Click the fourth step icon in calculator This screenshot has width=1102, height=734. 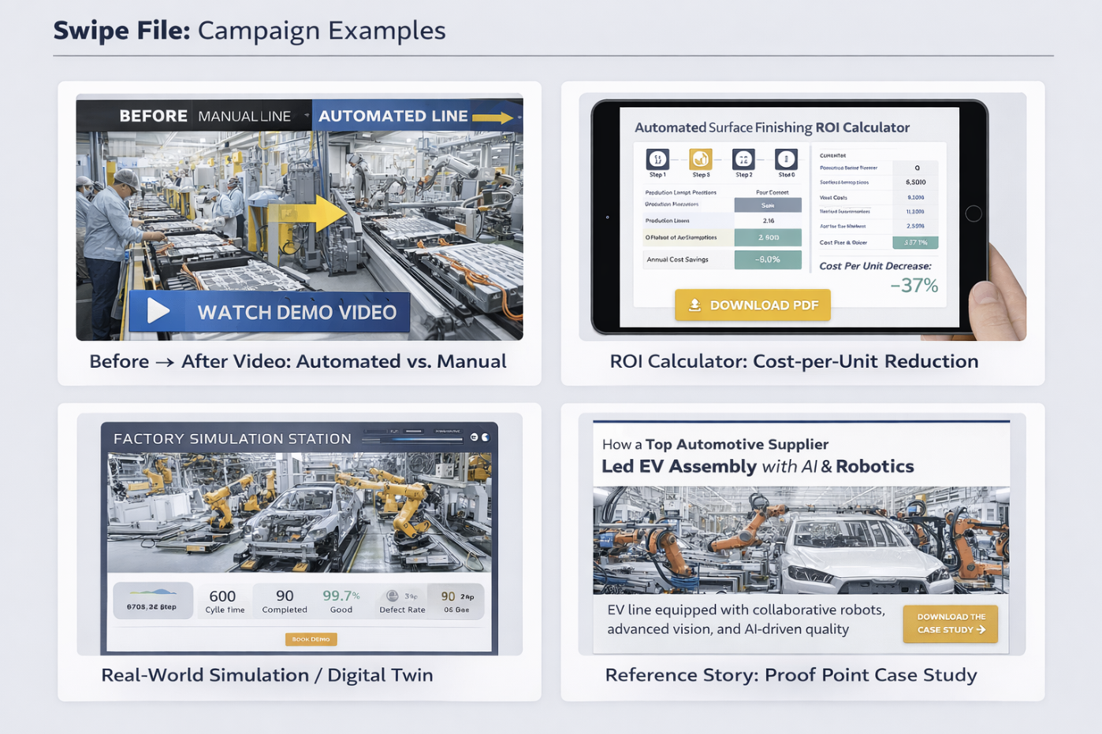pos(786,159)
